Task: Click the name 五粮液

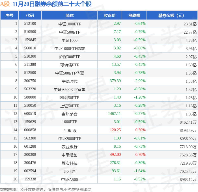Action: 70,130
